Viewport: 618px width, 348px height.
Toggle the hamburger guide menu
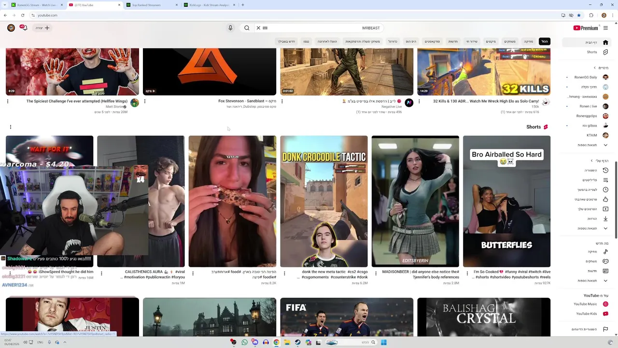coord(605,28)
